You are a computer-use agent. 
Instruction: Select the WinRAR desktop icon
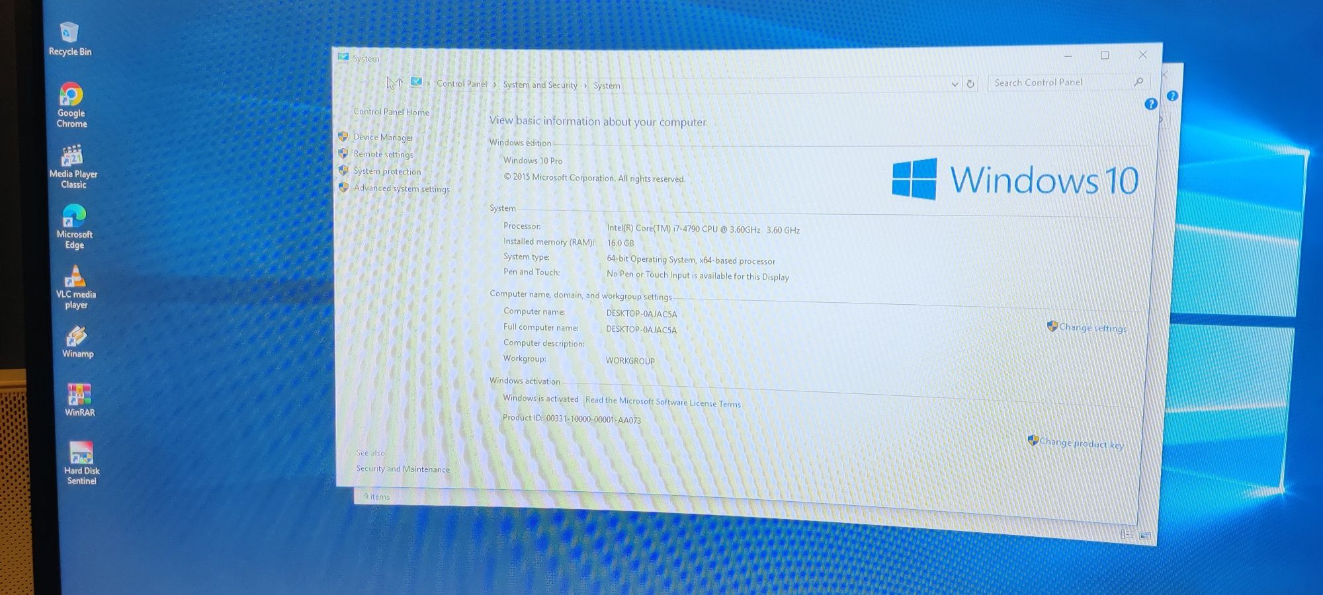click(79, 399)
